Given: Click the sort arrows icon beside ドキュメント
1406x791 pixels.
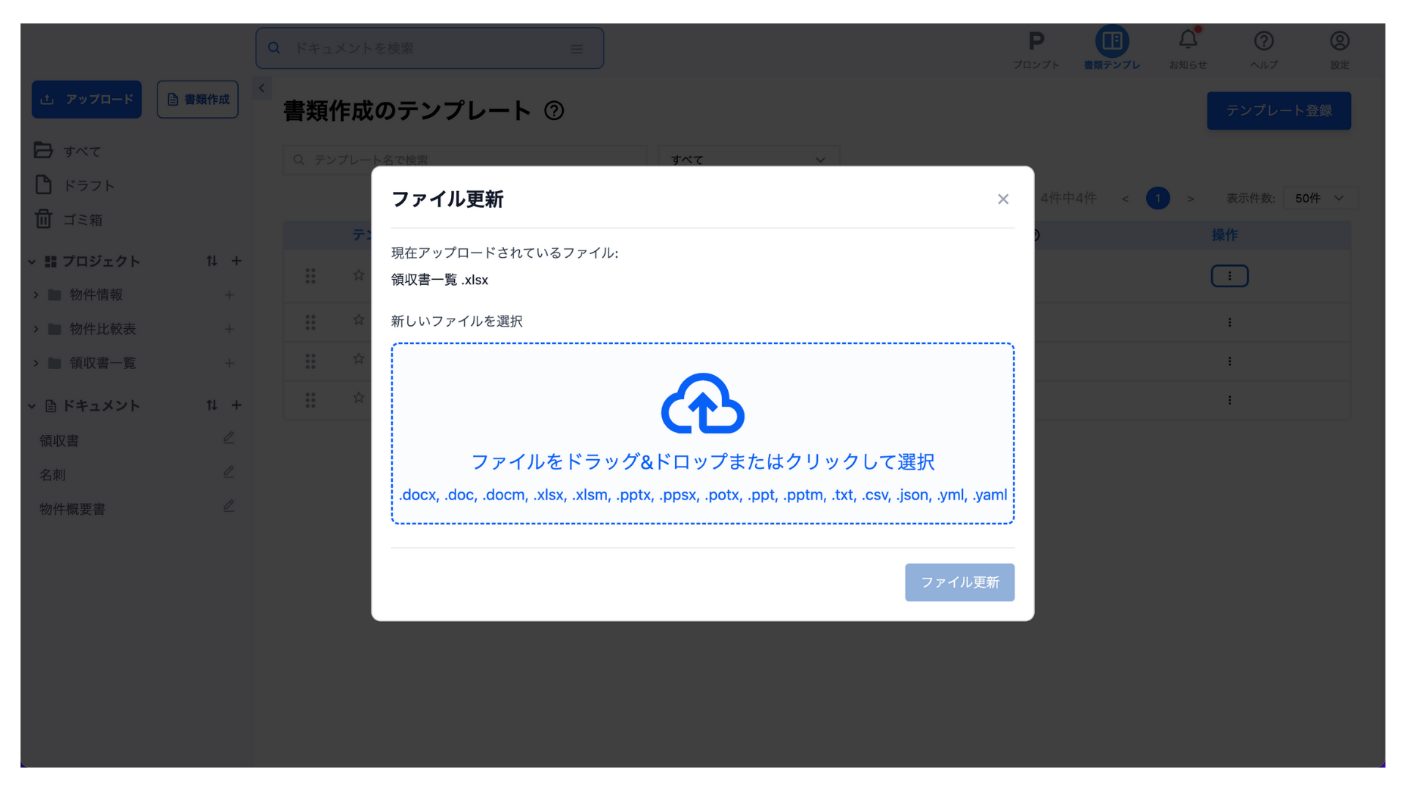Looking at the screenshot, I should [x=212, y=405].
